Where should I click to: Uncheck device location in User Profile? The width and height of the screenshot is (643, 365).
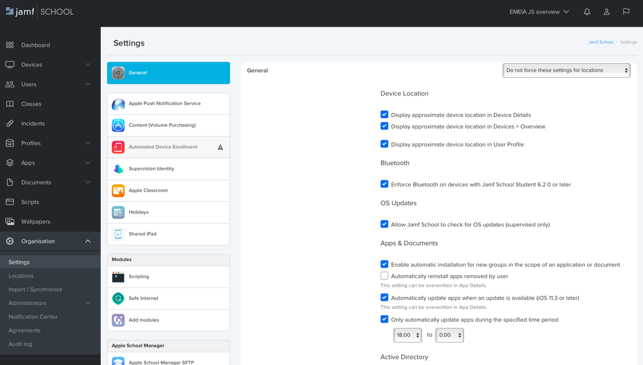point(385,144)
